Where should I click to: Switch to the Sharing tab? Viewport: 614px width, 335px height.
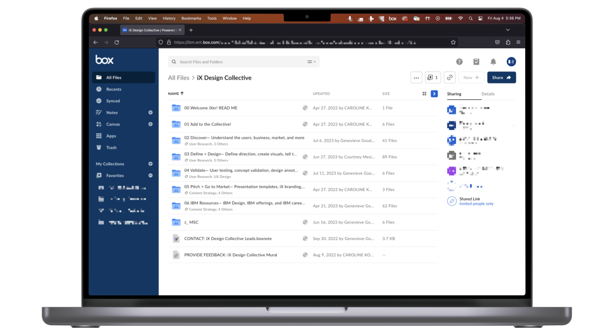[454, 94]
